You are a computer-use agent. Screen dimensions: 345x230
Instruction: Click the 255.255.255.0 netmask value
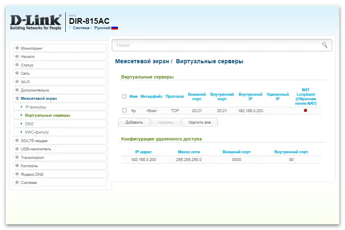point(189,160)
